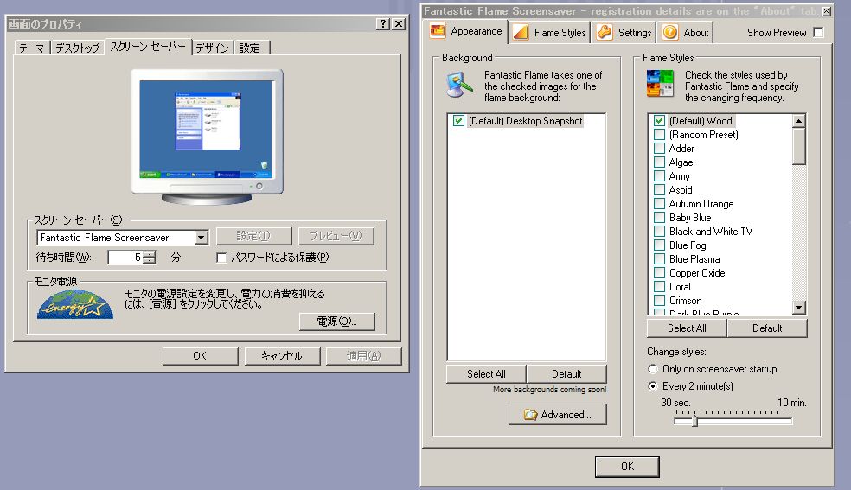
Task: Check the Blue Plasma flame style
Action: pos(659,258)
